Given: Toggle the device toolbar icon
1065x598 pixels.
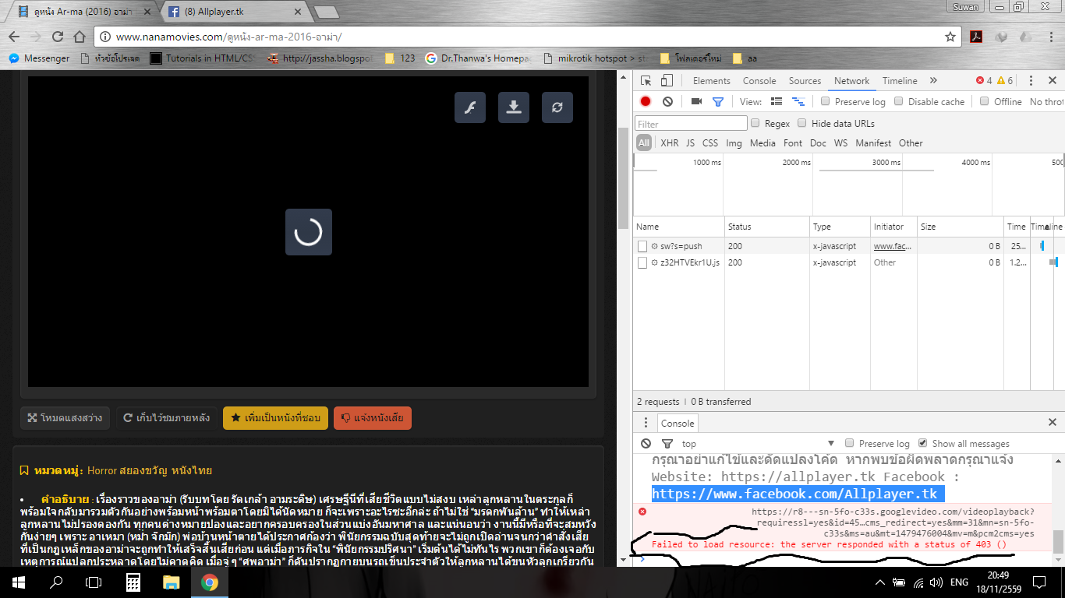Looking at the screenshot, I should click(667, 81).
